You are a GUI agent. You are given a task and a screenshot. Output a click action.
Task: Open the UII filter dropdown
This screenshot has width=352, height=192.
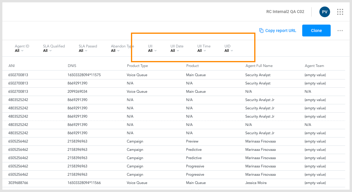(152, 50)
